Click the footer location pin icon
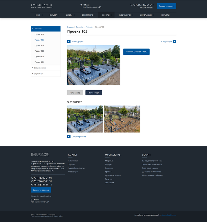207x222 pixels. [31, 200]
